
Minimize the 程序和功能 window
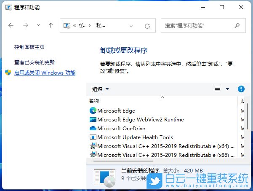[203, 7]
